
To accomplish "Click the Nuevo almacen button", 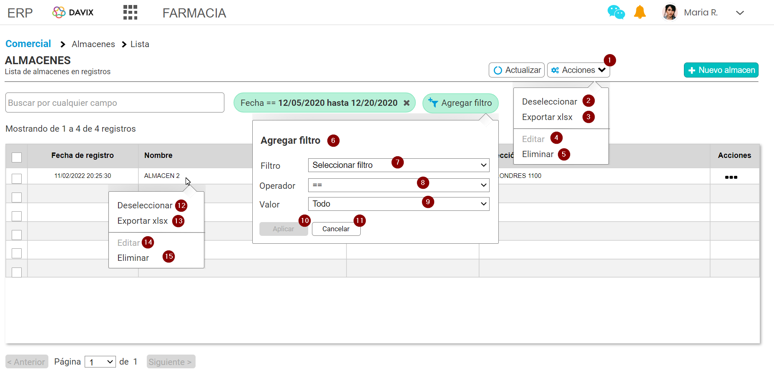I will pyautogui.click(x=721, y=70).
